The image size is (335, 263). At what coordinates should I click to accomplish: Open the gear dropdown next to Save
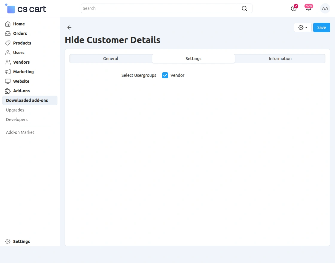[302, 27]
